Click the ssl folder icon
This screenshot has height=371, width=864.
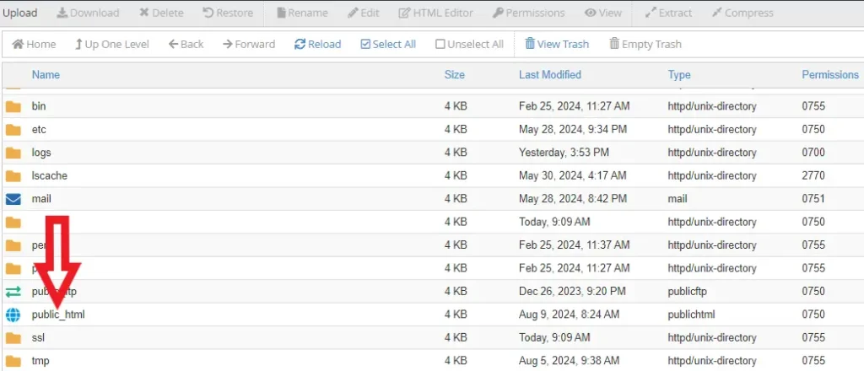tap(13, 338)
